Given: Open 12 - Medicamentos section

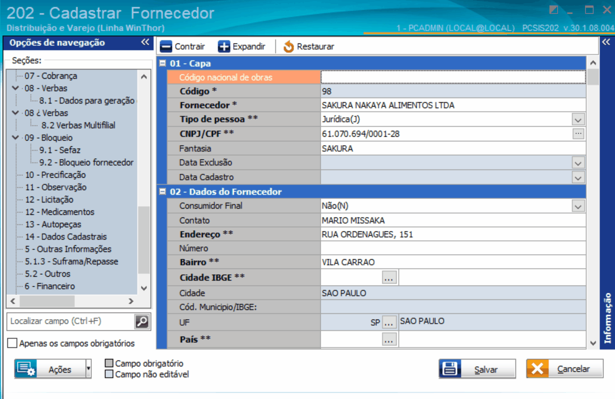Looking at the screenshot, I should pyautogui.click(x=59, y=212).
